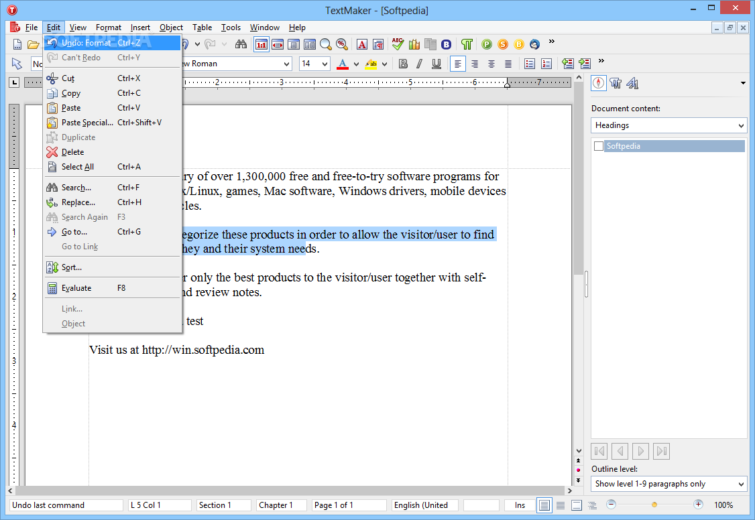Increase paragraph indent icon

pos(585,64)
